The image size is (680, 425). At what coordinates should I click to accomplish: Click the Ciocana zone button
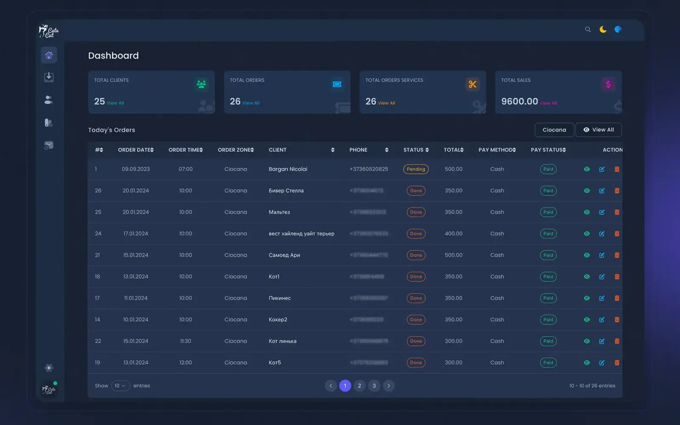tap(554, 130)
